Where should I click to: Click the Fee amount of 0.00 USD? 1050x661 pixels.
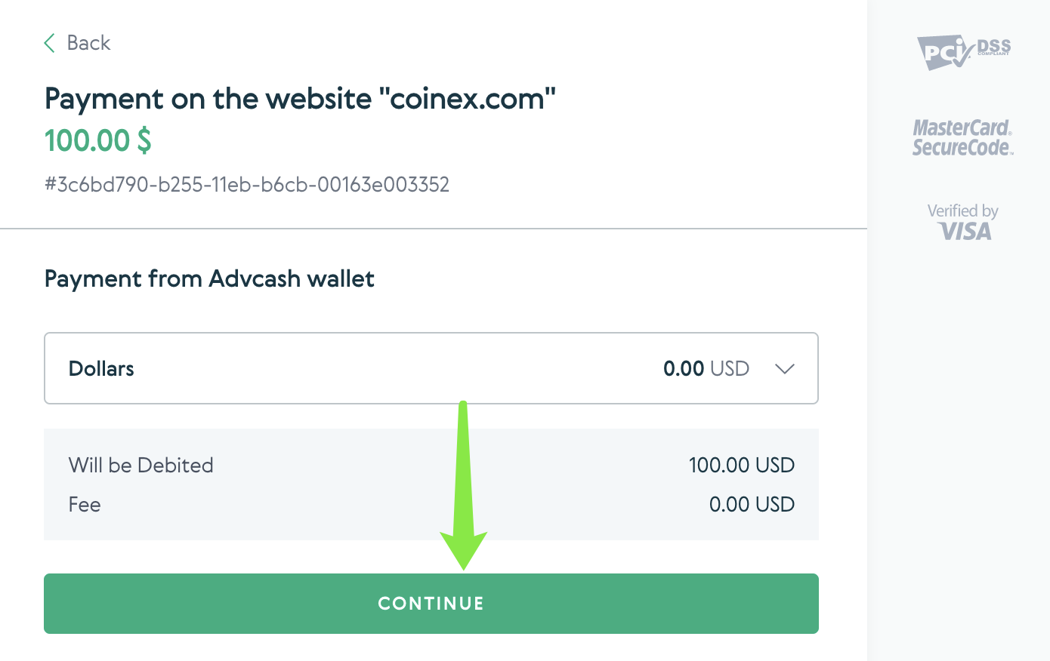[x=751, y=504]
